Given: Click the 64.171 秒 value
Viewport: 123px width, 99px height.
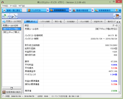Looking at the screenshot, I should (x=112, y=35).
